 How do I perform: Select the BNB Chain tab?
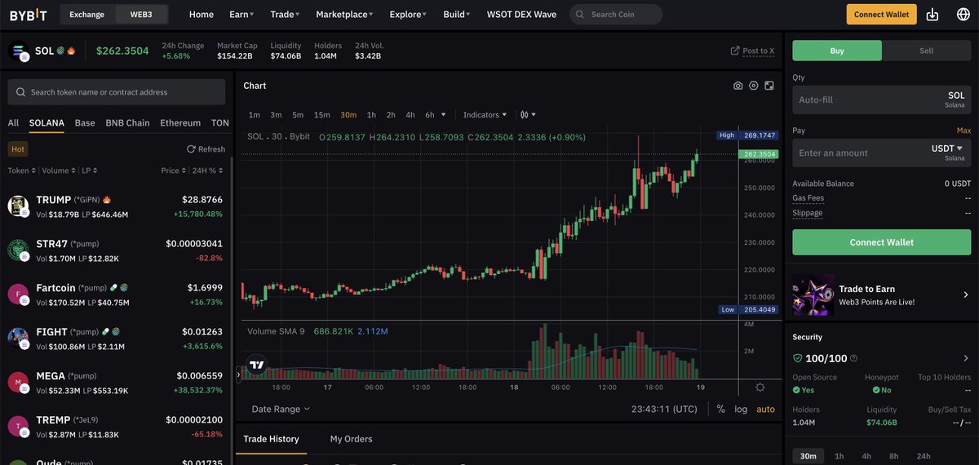pyautogui.click(x=128, y=123)
